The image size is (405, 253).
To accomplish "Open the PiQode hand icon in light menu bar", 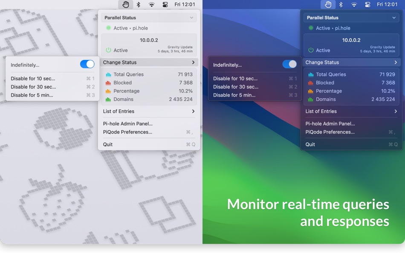I will point(126,4).
